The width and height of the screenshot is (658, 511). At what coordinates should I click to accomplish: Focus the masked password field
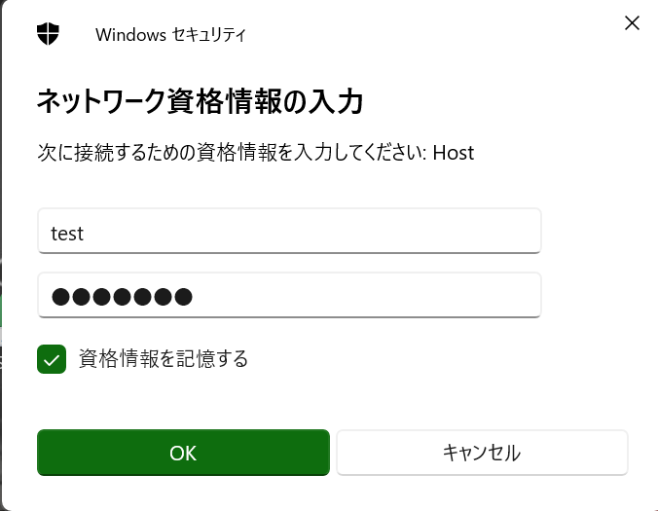point(289,296)
